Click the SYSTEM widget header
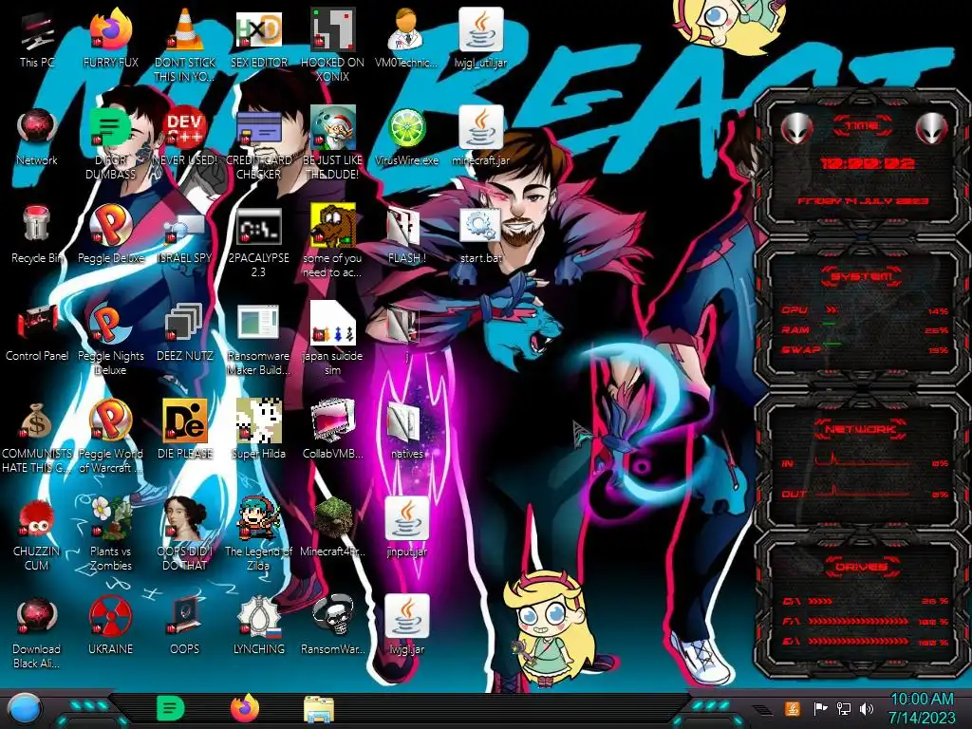 coord(862,276)
